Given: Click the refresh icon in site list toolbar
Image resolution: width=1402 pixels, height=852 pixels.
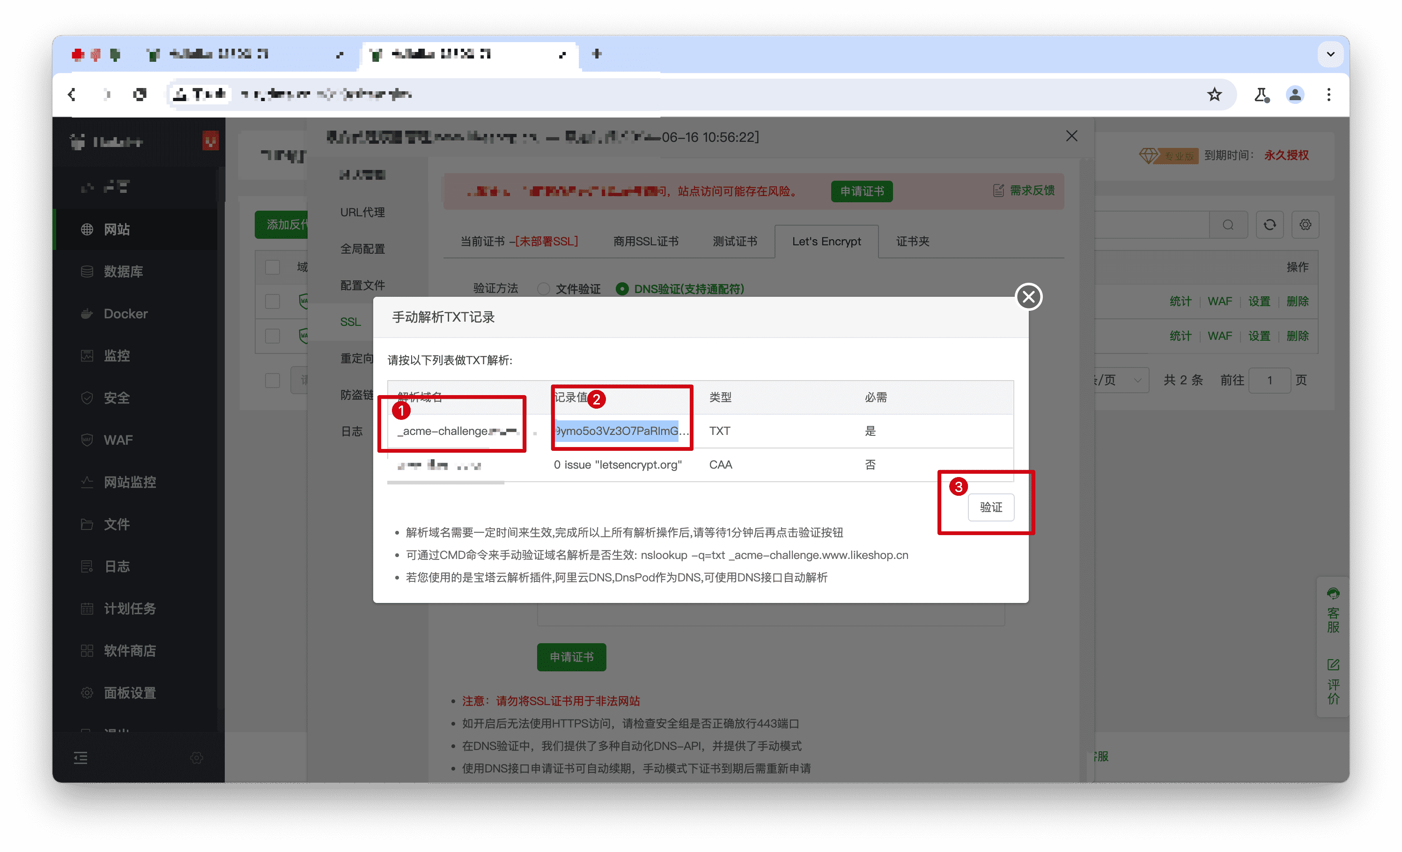Looking at the screenshot, I should 1269,225.
